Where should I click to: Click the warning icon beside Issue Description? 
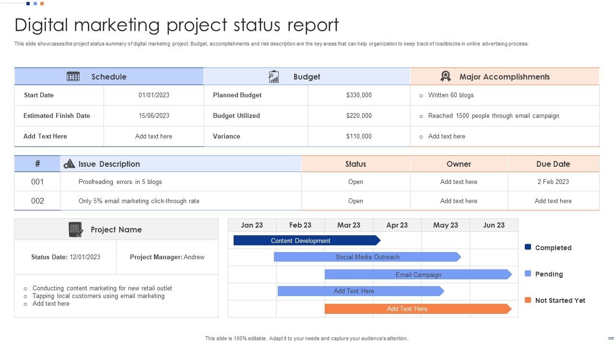70,164
